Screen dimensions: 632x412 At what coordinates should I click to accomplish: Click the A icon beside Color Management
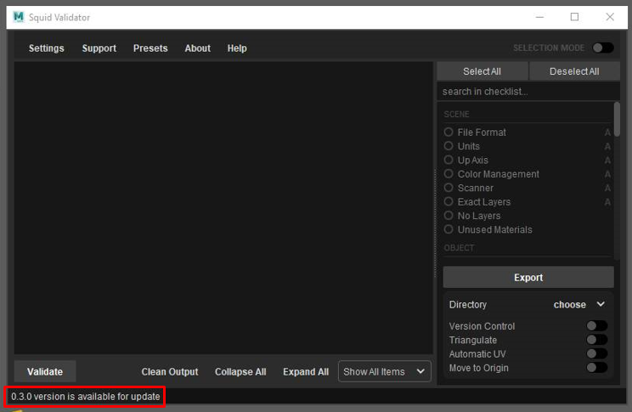click(607, 174)
